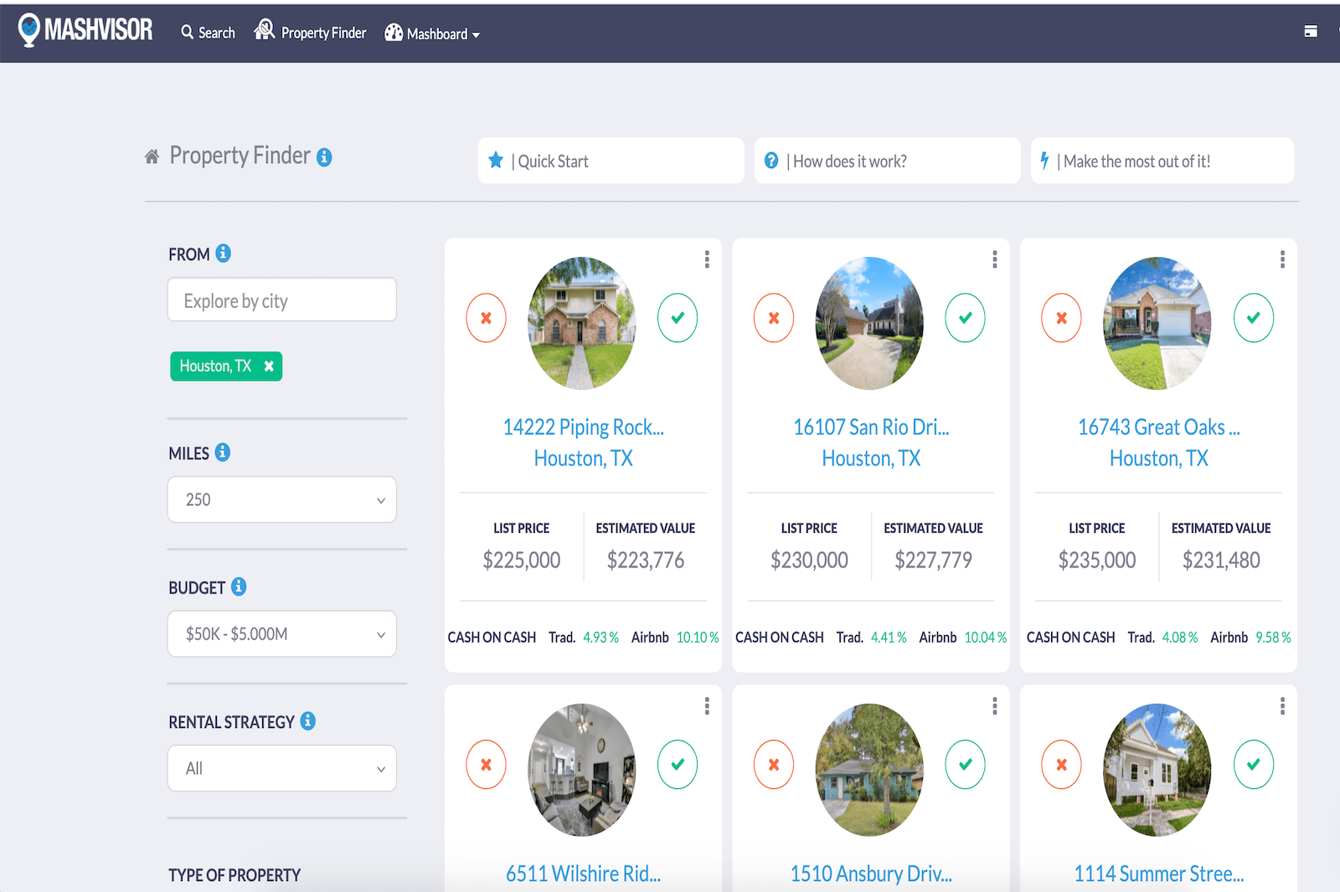Click the RENTAL STRATEGY info icon
1340x892 pixels.
308,720
